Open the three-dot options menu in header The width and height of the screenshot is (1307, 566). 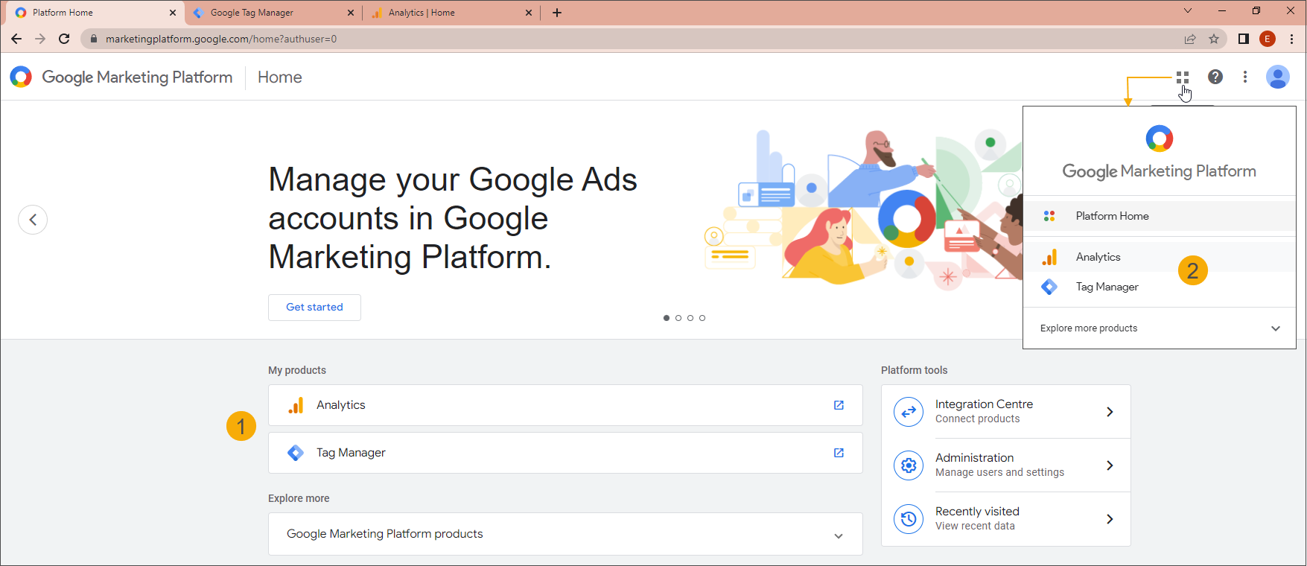click(1244, 77)
